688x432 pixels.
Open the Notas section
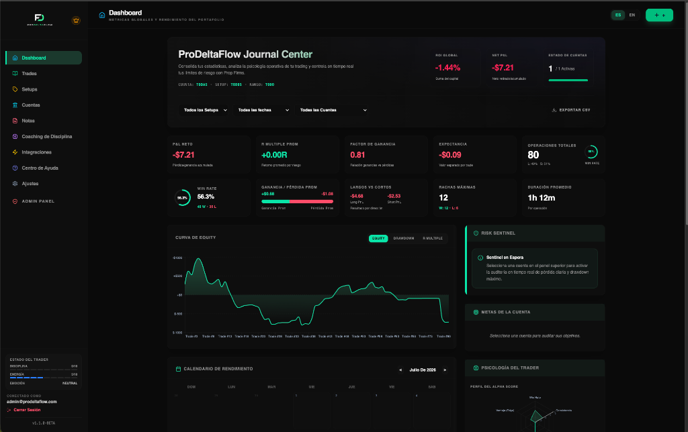[44, 121]
